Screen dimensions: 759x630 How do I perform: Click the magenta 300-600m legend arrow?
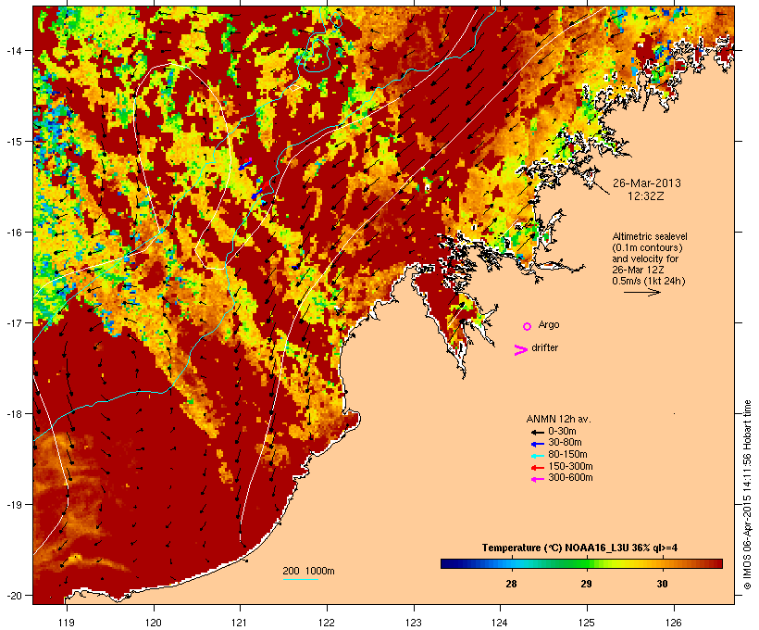537,479
